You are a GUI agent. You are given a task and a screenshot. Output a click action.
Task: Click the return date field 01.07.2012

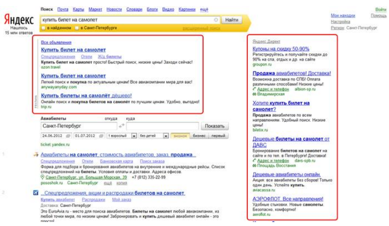pos(89,136)
